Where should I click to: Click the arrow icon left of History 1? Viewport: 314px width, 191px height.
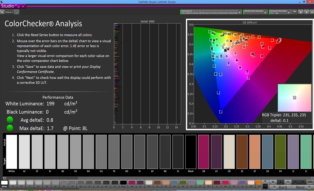click(x=2, y=12)
